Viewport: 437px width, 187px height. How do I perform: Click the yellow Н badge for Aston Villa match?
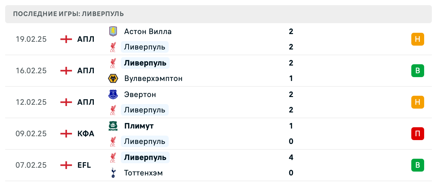pyautogui.click(x=417, y=39)
